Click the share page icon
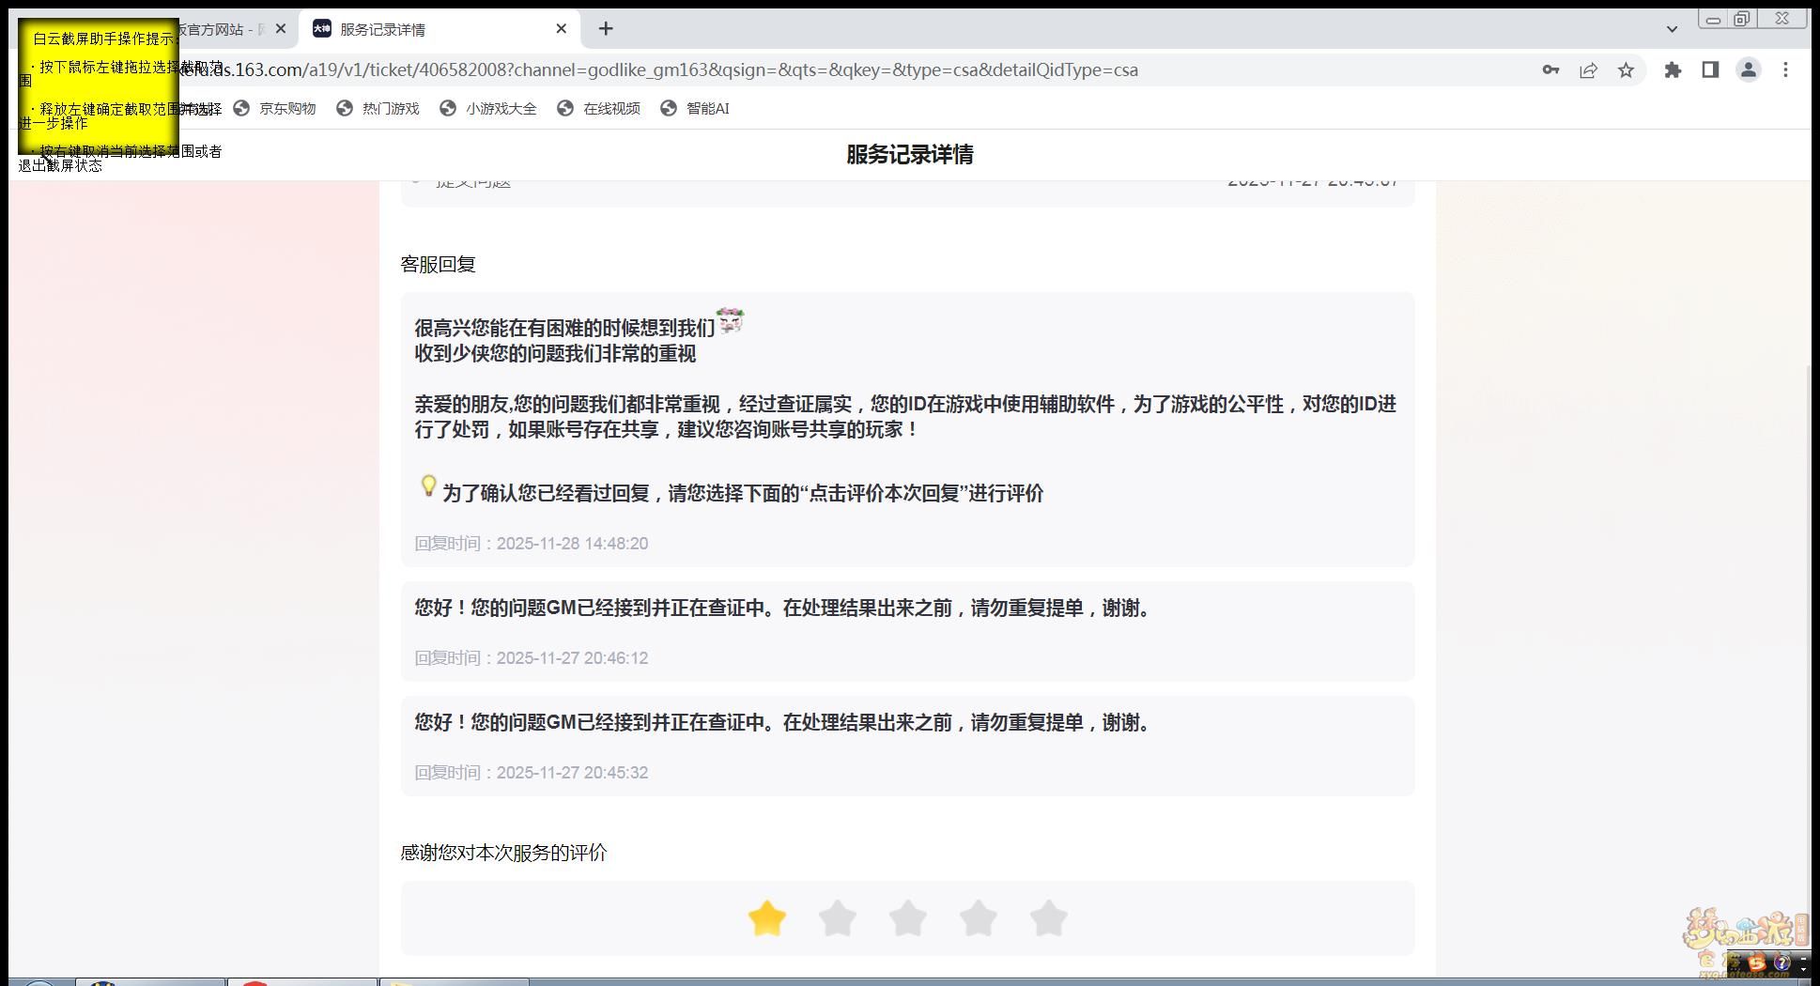1820x986 pixels. [1588, 70]
